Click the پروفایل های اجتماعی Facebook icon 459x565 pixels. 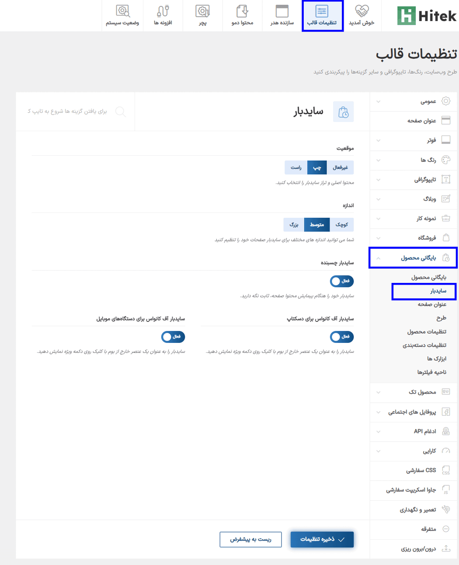446,412
